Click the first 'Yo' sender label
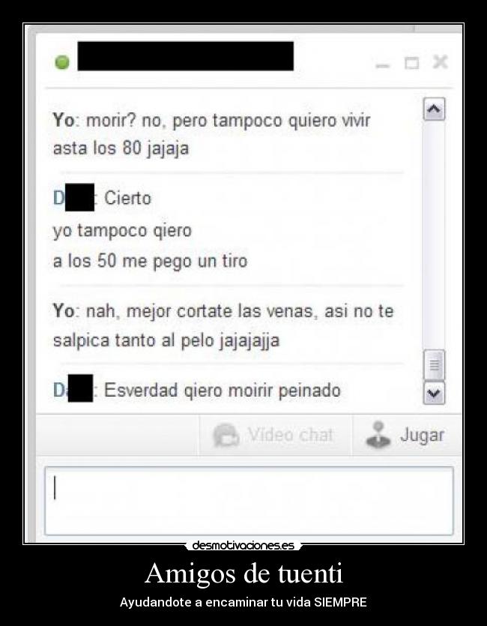487x626 pixels. click(64, 120)
